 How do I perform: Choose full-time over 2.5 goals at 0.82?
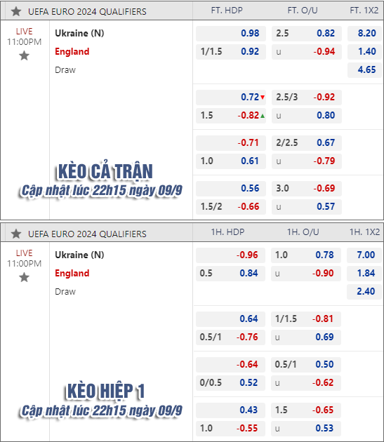click(x=307, y=34)
